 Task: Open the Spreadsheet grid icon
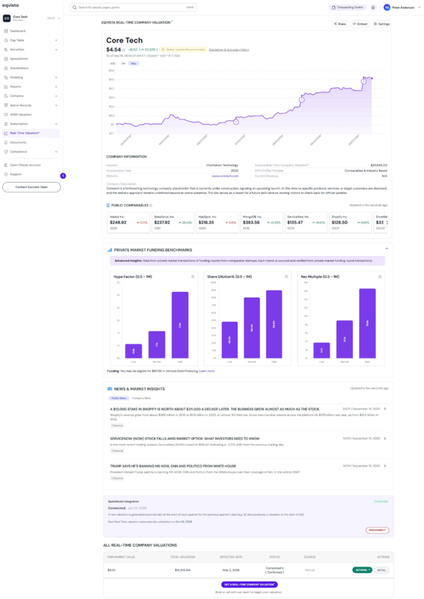(x=6, y=59)
